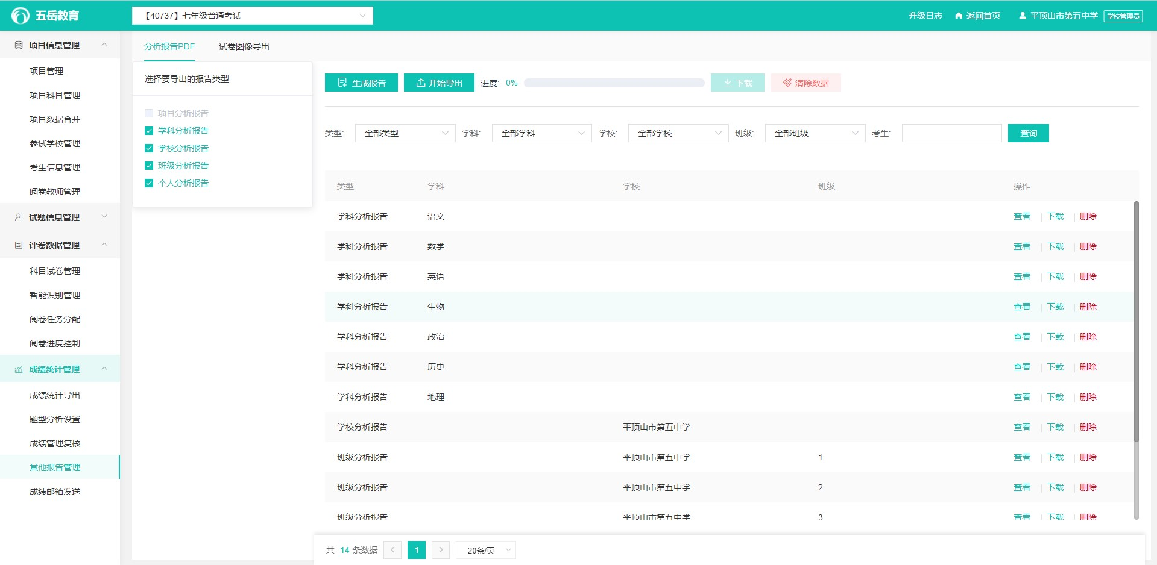Open the 全部学校 school dropdown
The width and height of the screenshot is (1157, 565).
tap(678, 133)
